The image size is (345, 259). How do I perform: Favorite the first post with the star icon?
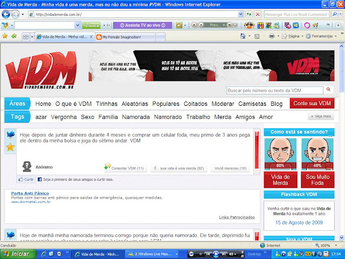point(10,147)
